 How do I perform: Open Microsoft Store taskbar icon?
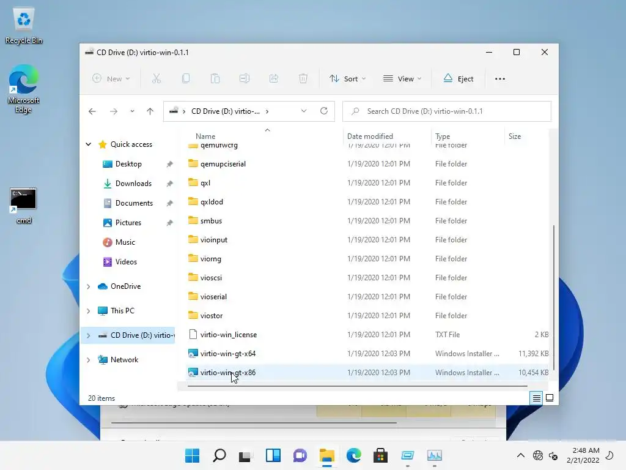tap(380, 455)
